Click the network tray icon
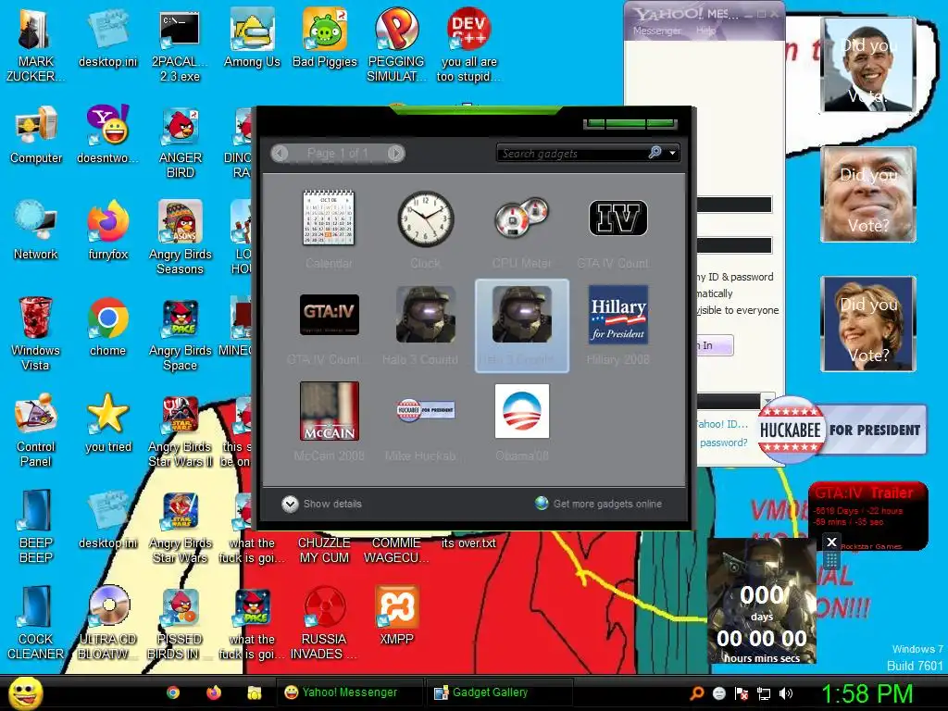 [764, 693]
